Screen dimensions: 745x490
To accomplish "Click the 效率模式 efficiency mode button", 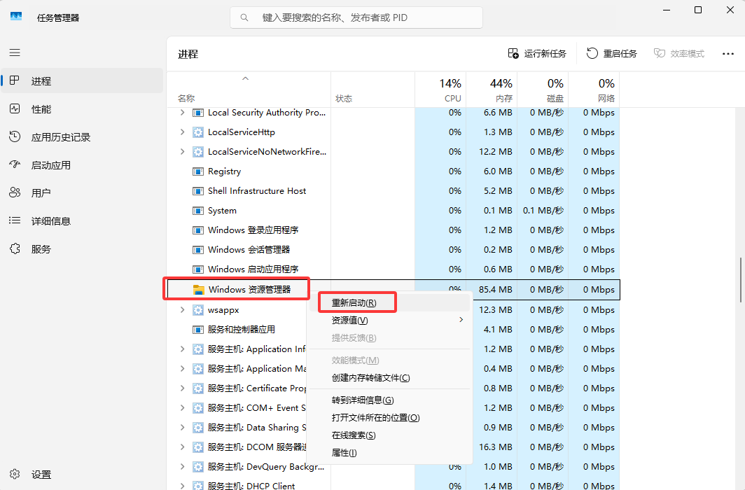I will pyautogui.click(x=679, y=54).
